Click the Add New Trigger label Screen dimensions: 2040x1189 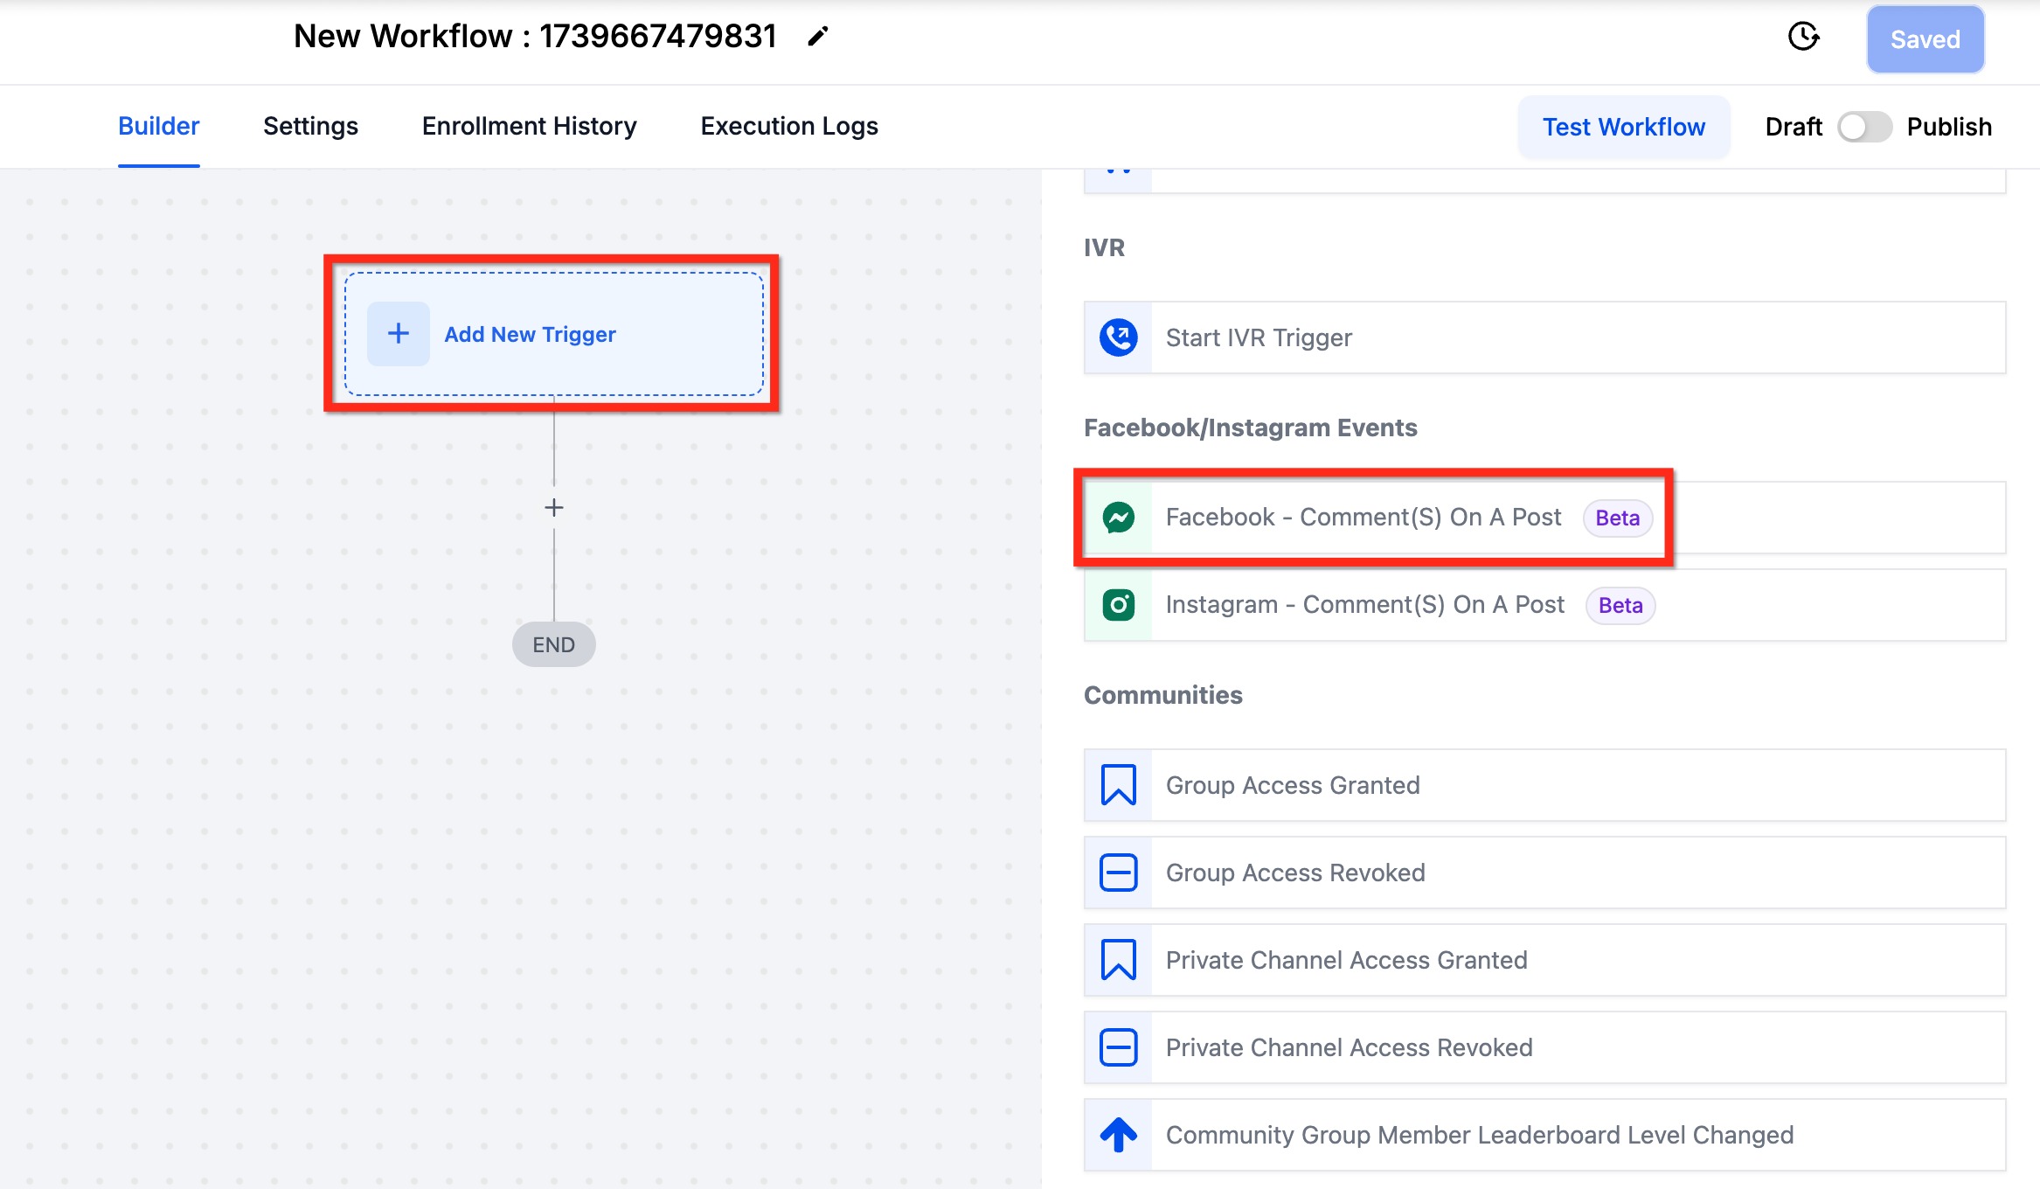coord(530,334)
